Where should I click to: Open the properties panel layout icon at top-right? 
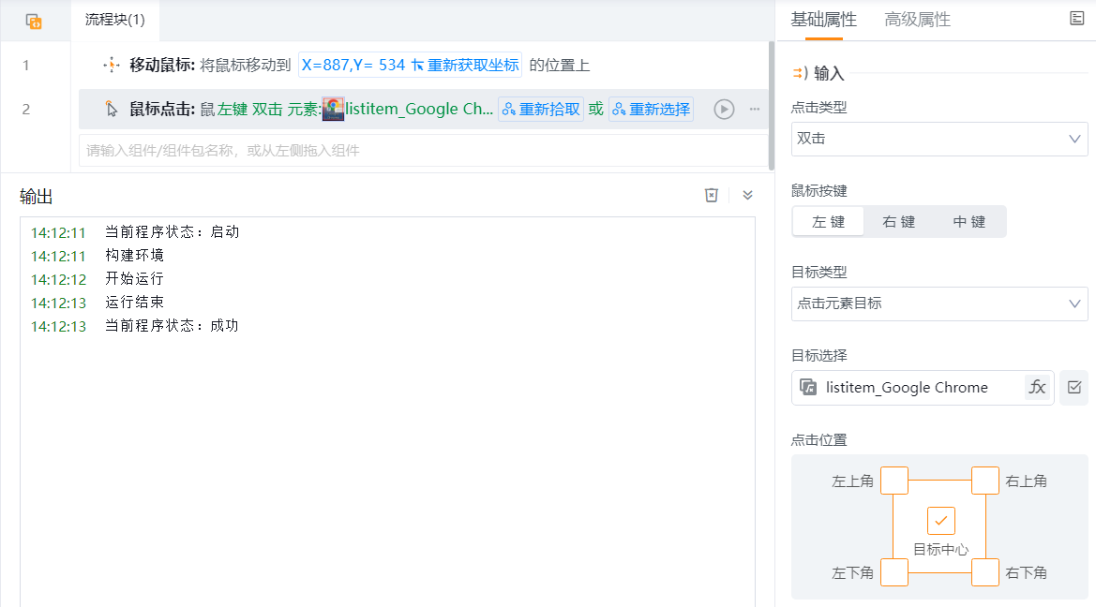tap(1077, 19)
